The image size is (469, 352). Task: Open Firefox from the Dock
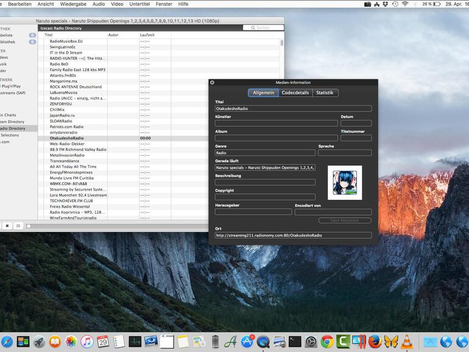(375, 342)
